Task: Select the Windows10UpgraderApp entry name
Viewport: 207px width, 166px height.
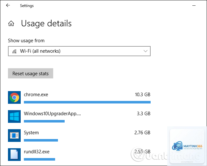Action: point(52,114)
